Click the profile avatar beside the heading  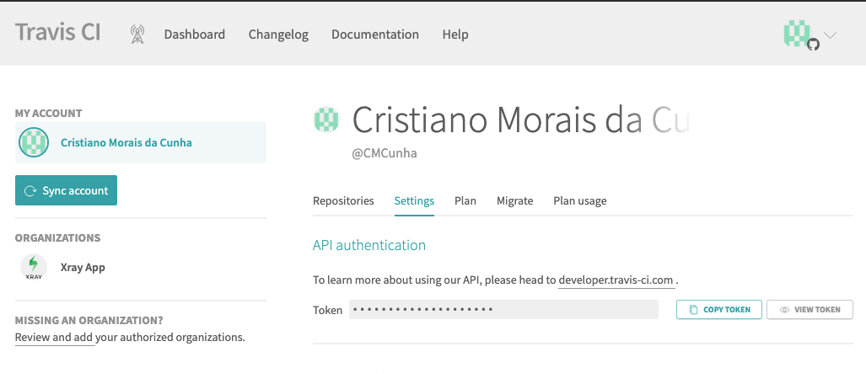point(326,120)
